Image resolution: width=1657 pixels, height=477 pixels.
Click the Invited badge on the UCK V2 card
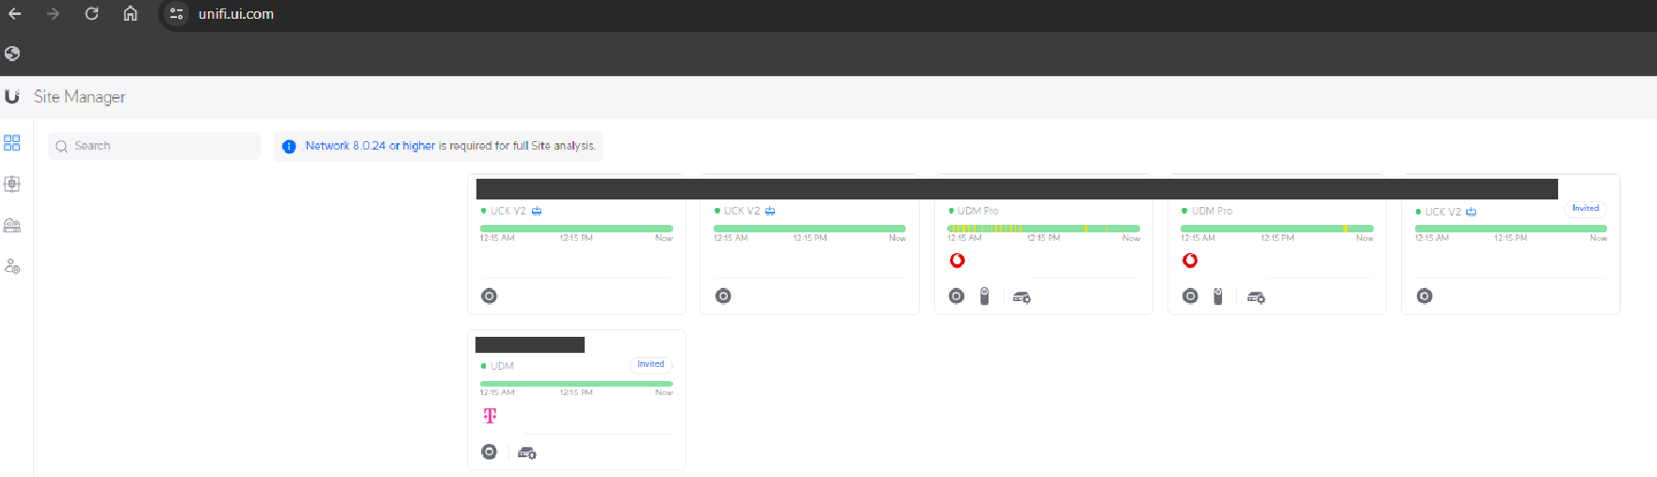coord(1585,208)
